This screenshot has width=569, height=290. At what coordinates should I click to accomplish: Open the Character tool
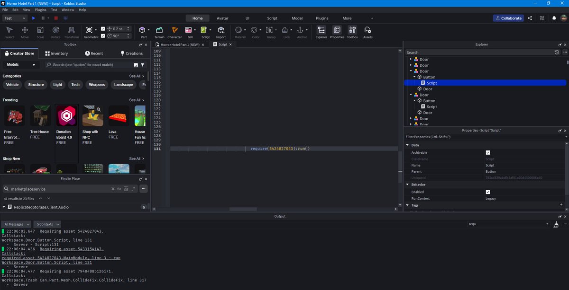(174, 32)
